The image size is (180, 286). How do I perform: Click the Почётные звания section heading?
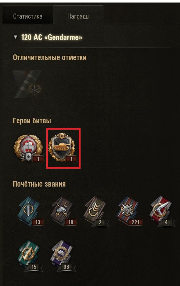39,184
